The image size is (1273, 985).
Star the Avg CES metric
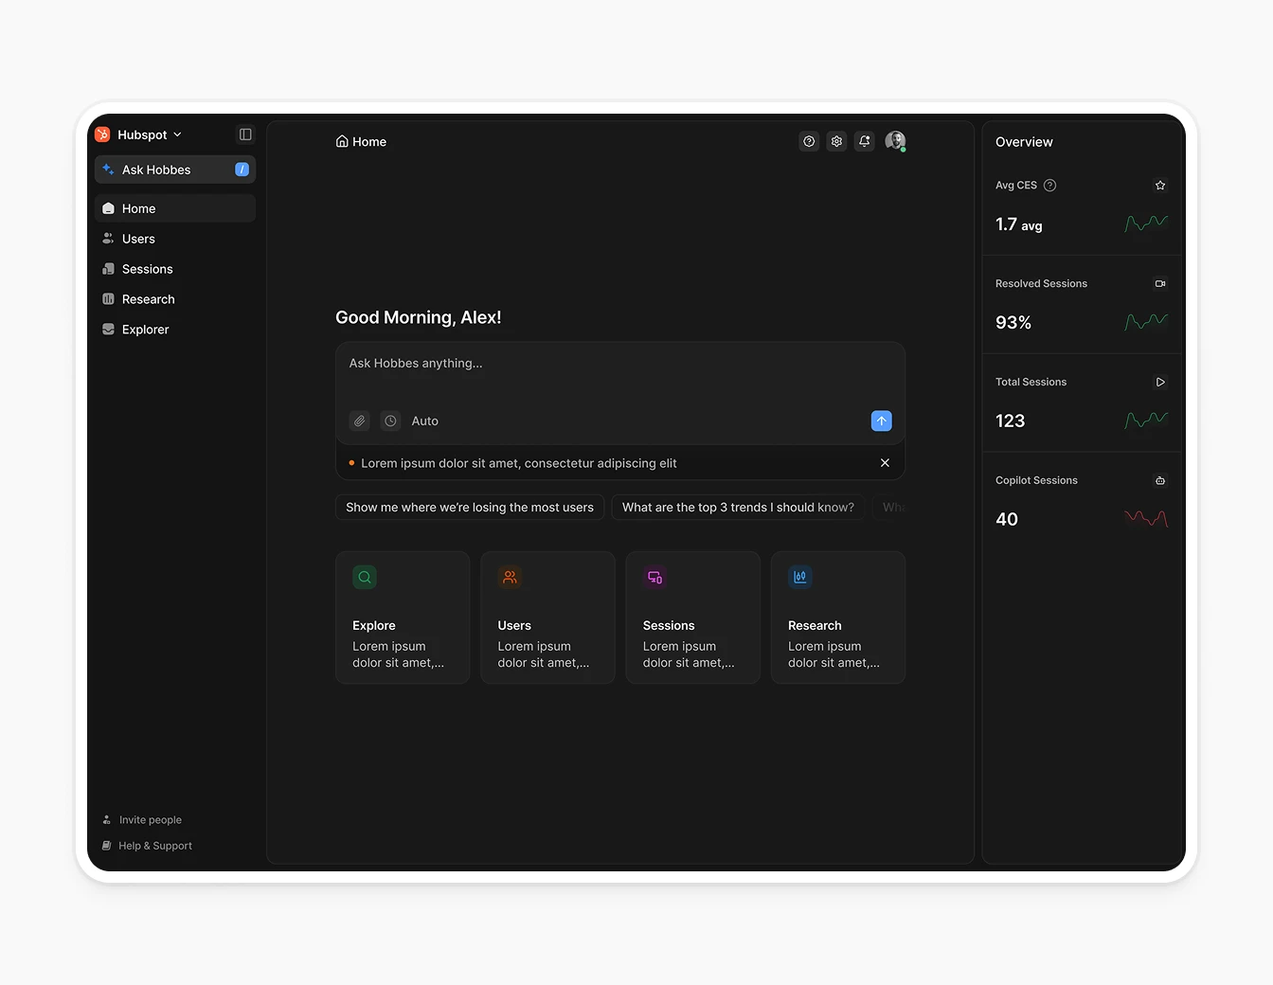coord(1160,185)
